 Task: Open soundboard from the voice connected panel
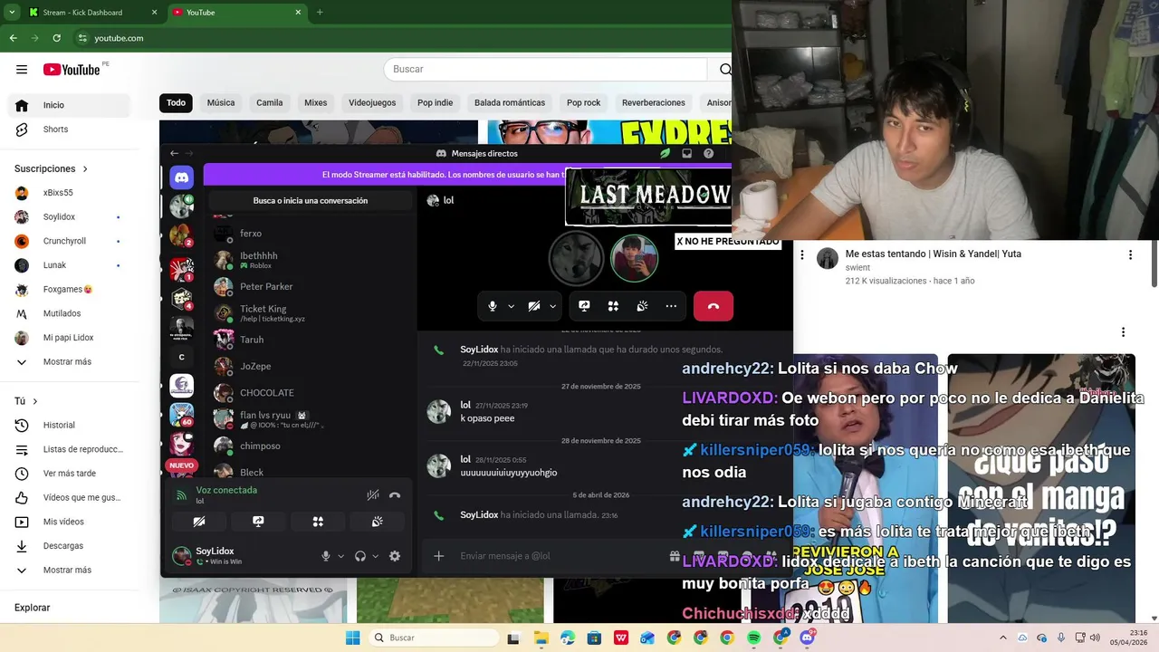click(378, 522)
